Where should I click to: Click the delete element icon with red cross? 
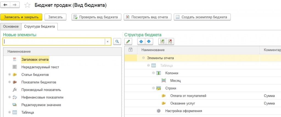[x=170, y=42]
